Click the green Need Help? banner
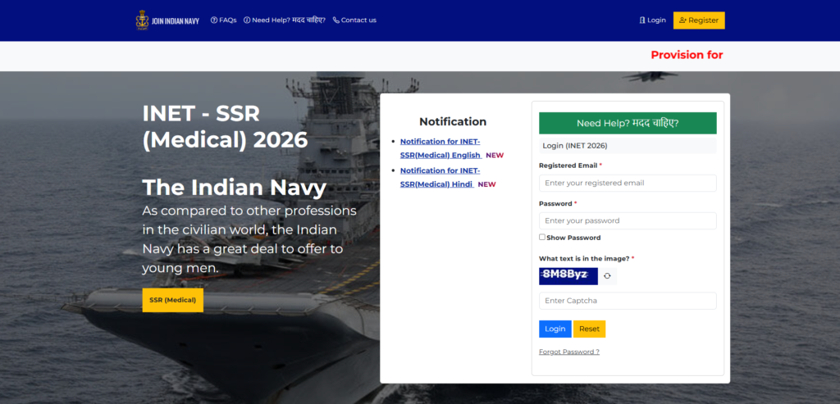 628,123
